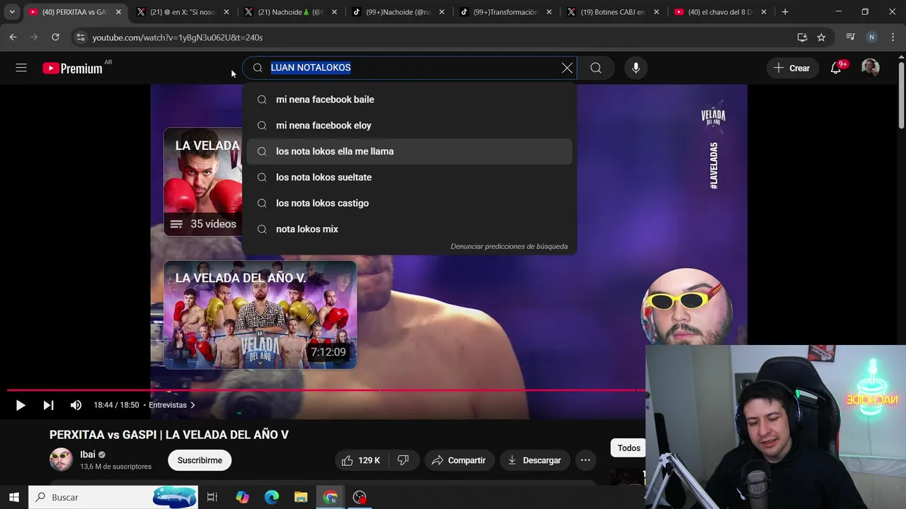Viewport: 906px width, 509px height.
Task: Start voice search with the microphone icon
Action: click(x=636, y=68)
